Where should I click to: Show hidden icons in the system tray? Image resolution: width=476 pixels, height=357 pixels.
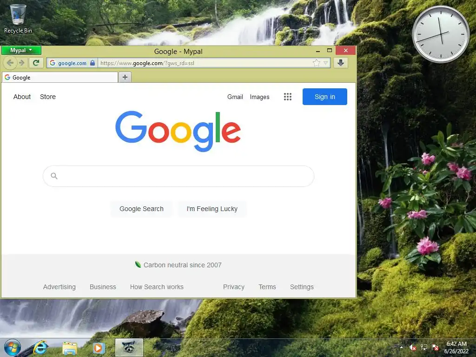401,347
